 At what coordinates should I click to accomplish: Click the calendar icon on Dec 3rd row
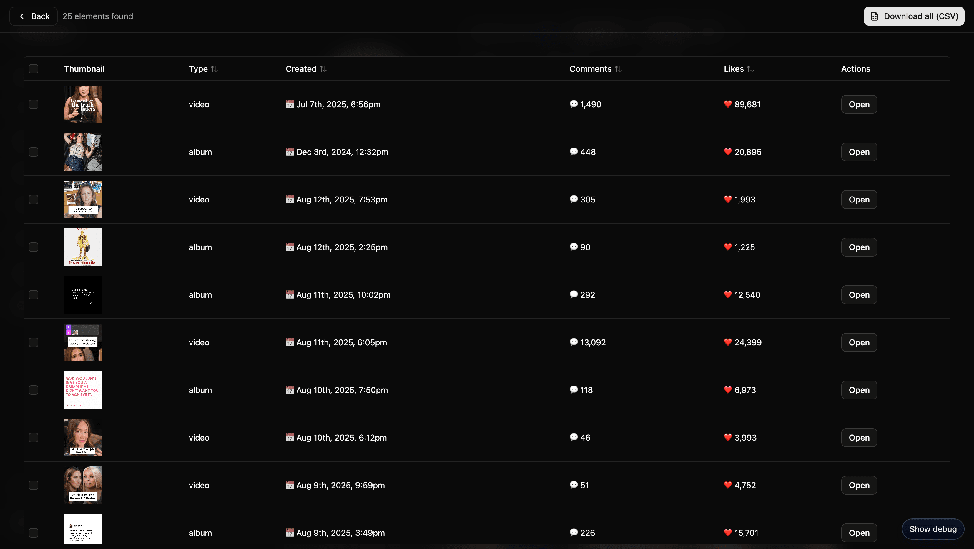[290, 152]
